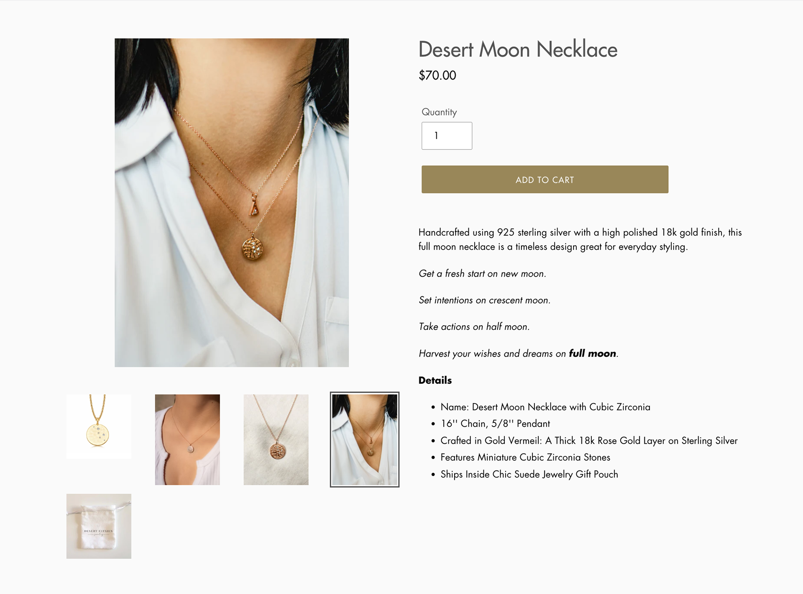Click the 16'' Chain, 5/8'' Pendant bullet
Image resolution: width=803 pixels, height=594 pixels.
coord(495,424)
